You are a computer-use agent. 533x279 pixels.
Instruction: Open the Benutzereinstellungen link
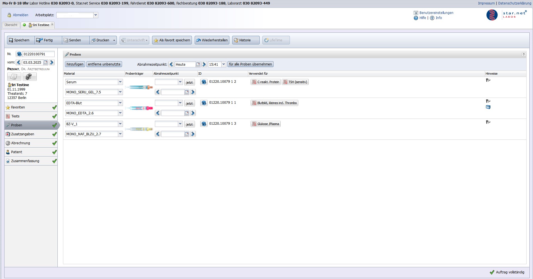coord(436,13)
